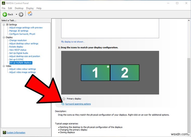Open the Edit menu
This screenshot has height=137, width=191.
pos(10,8)
